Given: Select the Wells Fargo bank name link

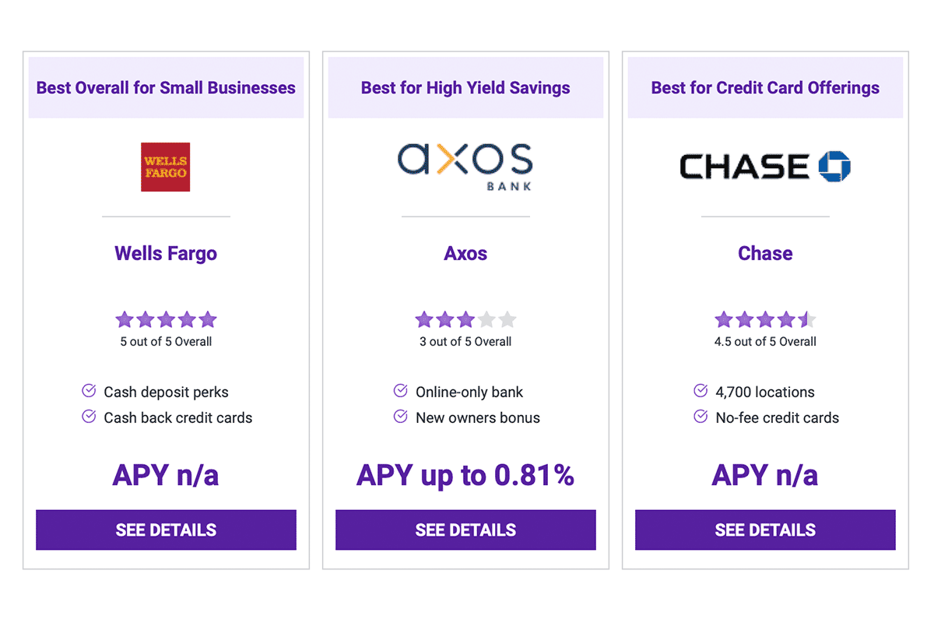Looking at the screenshot, I should tap(166, 253).
